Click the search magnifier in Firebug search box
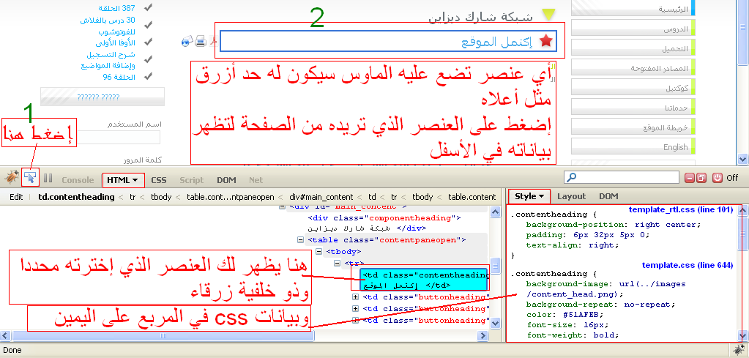This screenshot has width=749, height=358. tap(571, 178)
